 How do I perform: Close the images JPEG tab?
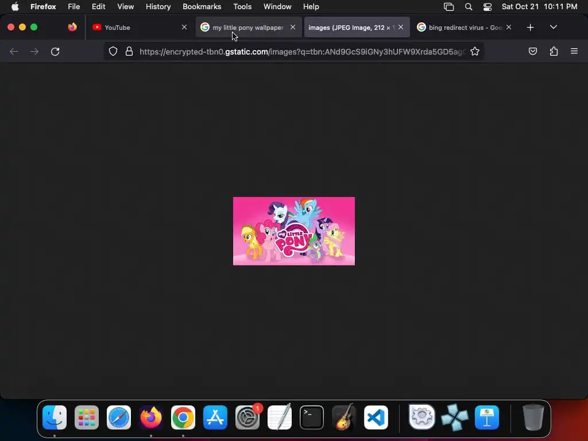coord(401,27)
